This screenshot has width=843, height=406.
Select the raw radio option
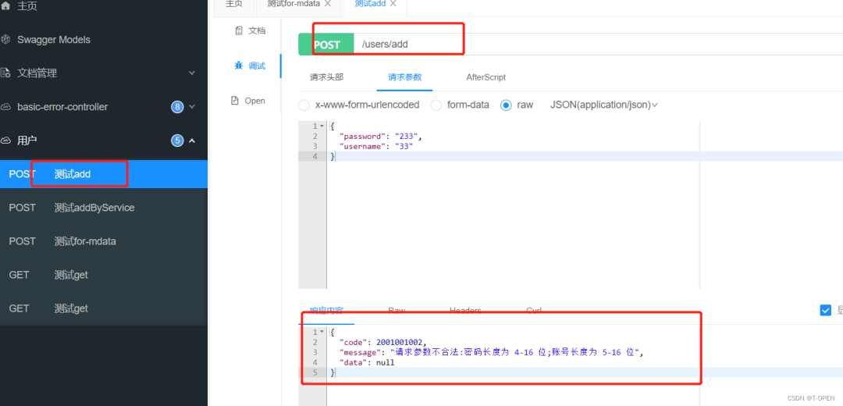pyautogui.click(x=506, y=105)
